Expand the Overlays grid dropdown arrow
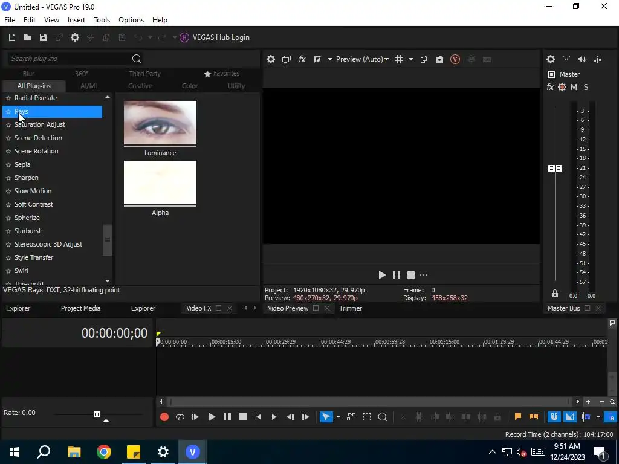619x464 pixels. tap(411, 59)
